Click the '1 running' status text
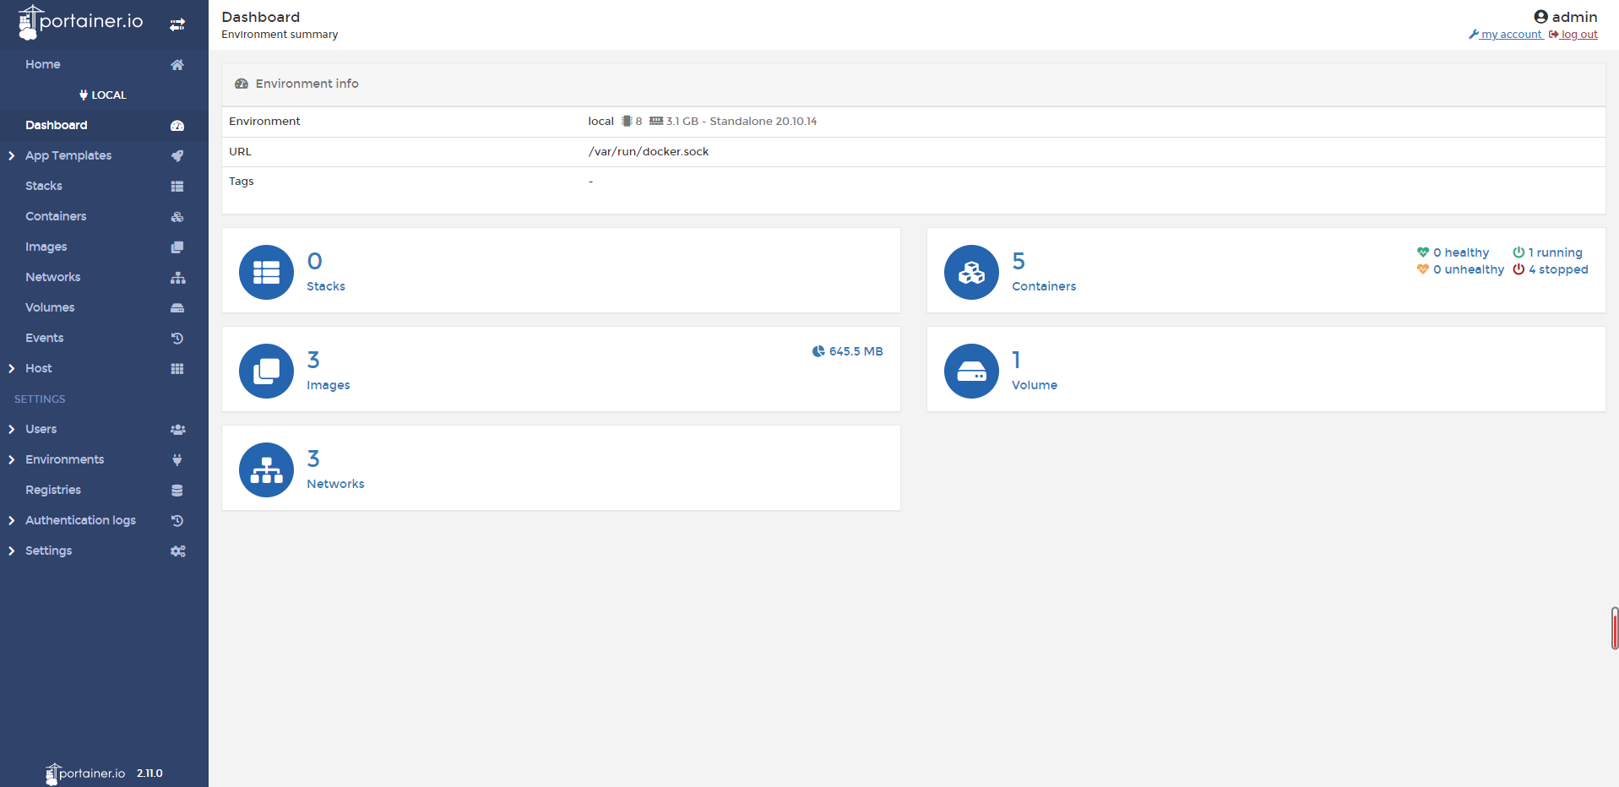1619x787 pixels. click(1555, 252)
